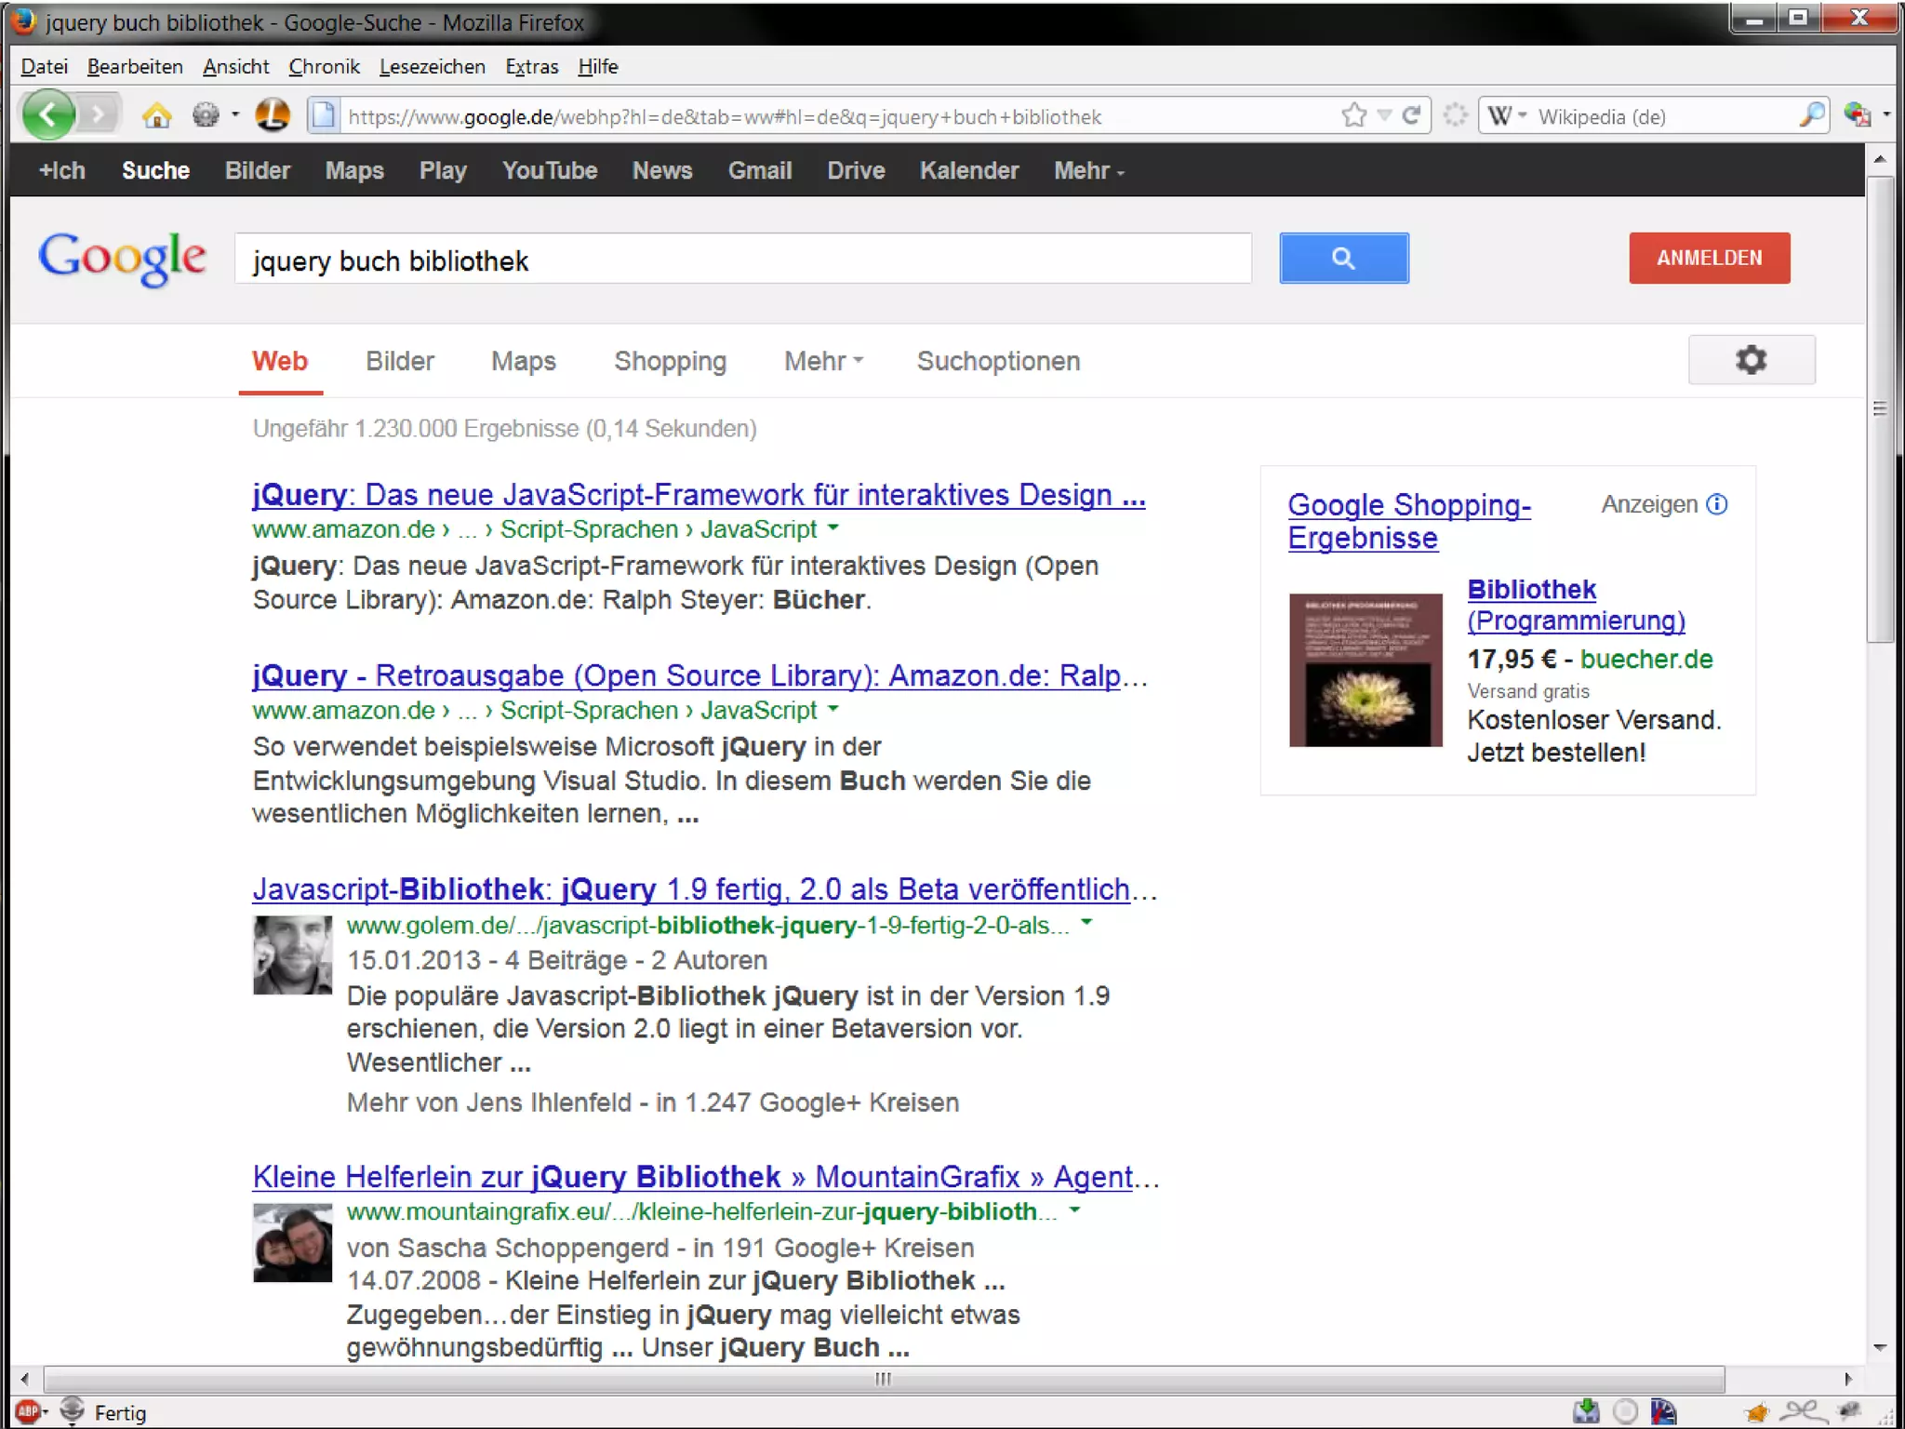Reload the page with the refresh icon
The image size is (1905, 1429).
1412,115
